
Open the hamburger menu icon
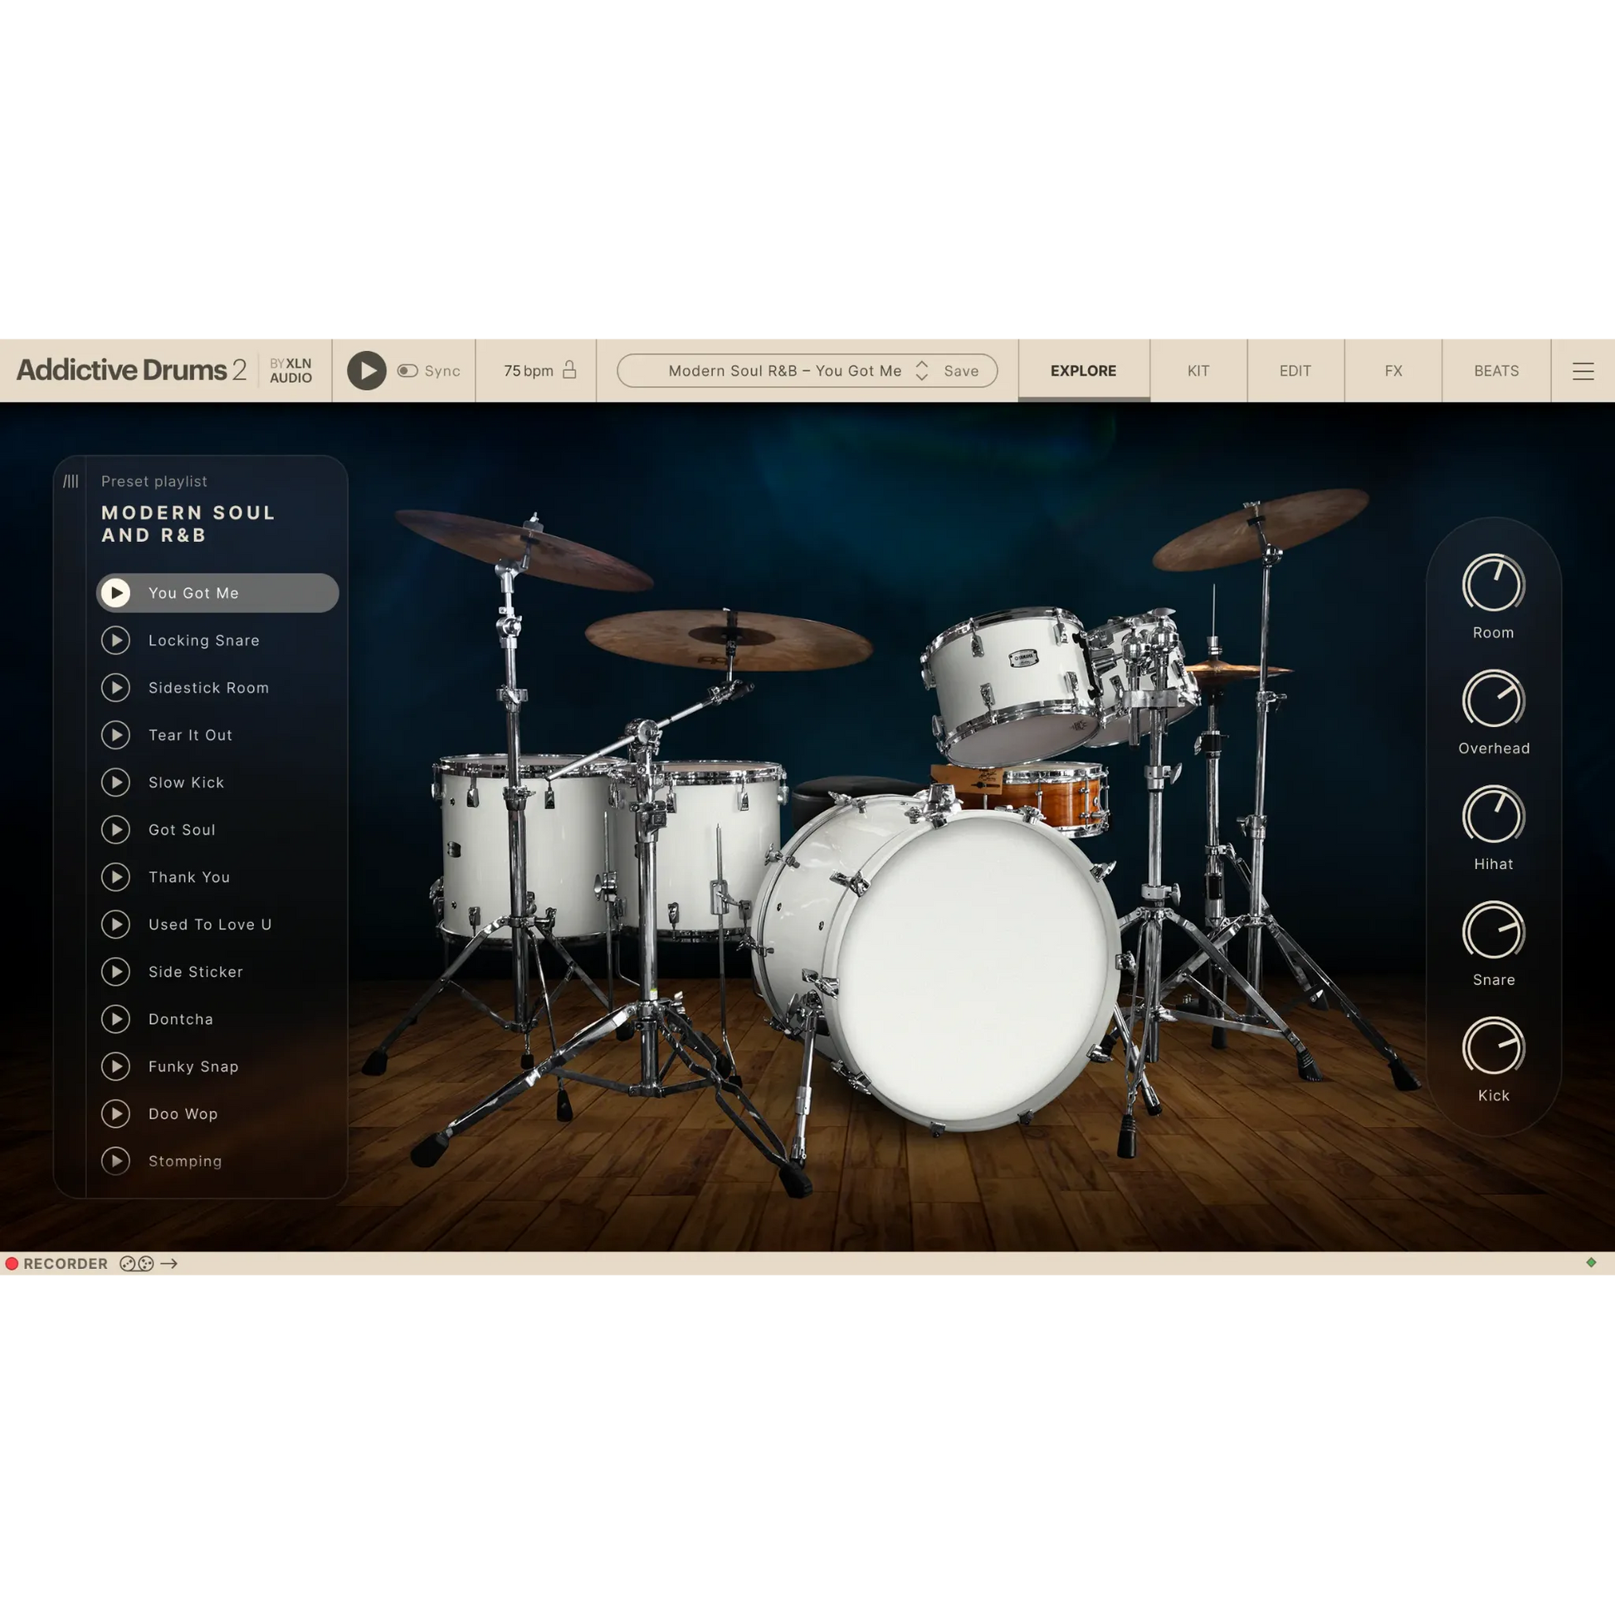pyautogui.click(x=1583, y=370)
